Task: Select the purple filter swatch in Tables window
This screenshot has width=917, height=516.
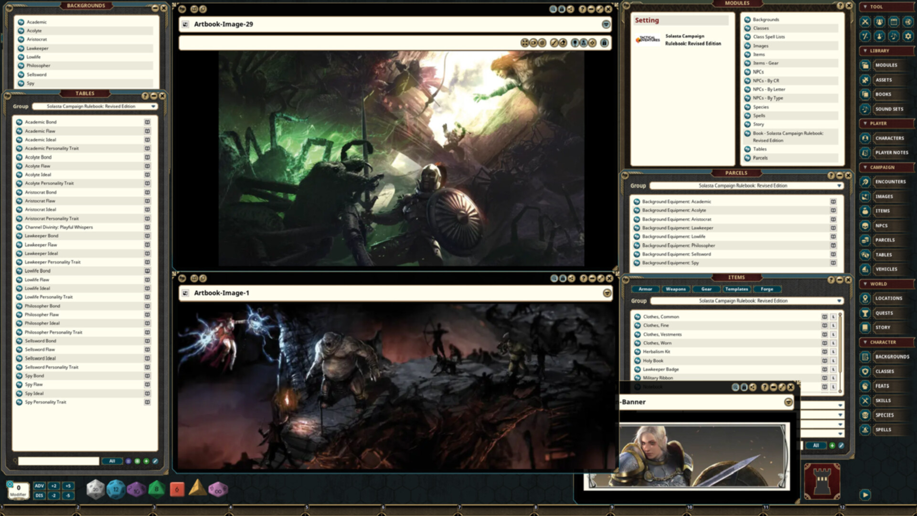Action: click(128, 461)
